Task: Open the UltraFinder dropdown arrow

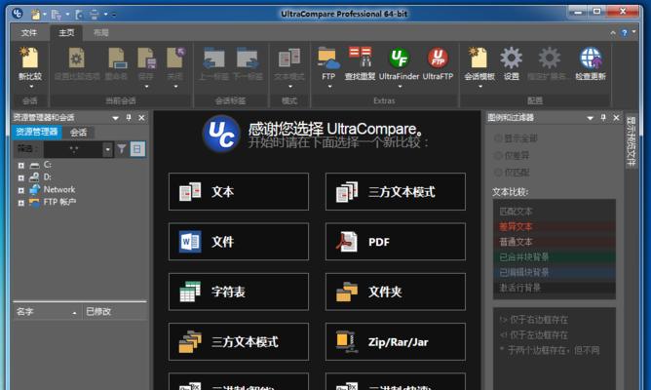Action: tap(400, 87)
